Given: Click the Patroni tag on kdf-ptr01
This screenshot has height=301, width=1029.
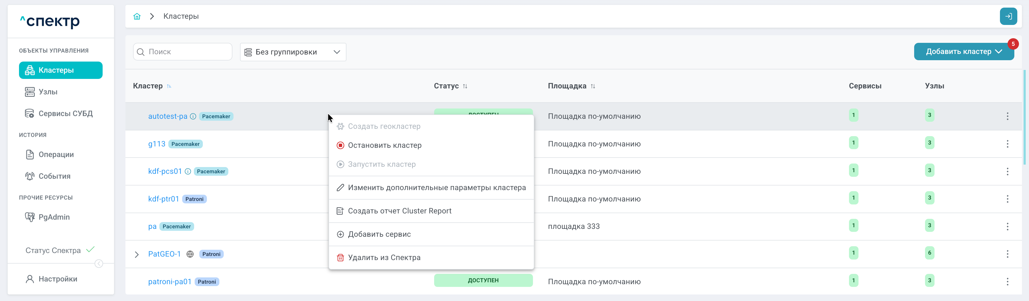Looking at the screenshot, I should (x=195, y=199).
